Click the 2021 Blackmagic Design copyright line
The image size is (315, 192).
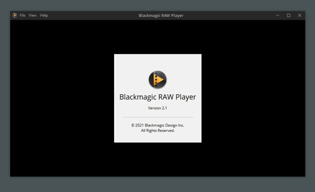pyautogui.click(x=157, y=125)
